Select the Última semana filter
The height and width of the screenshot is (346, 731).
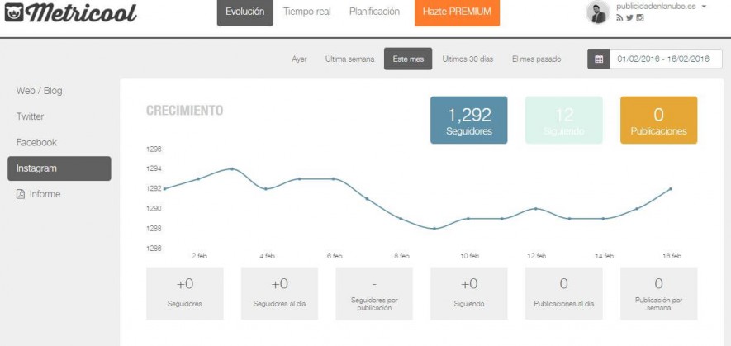349,59
